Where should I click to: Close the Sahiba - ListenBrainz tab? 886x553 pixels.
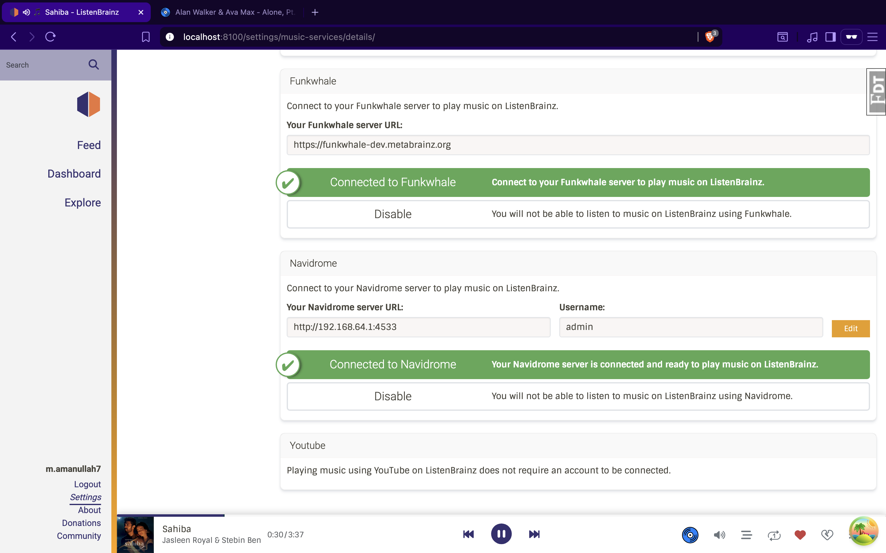[x=141, y=12]
